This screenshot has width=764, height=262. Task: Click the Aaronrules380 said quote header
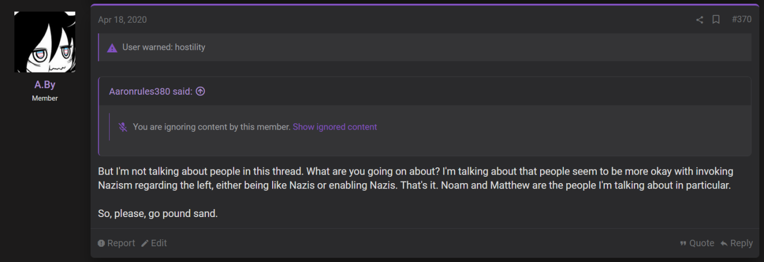[x=151, y=91]
